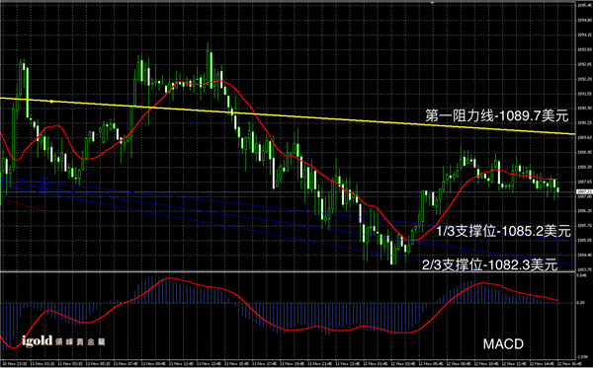
Task: Select the yellow resistance trendline
Action: (288, 115)
